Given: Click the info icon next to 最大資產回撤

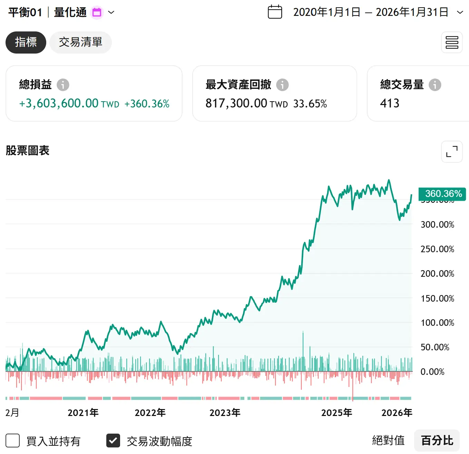Looking at the screenshot, I should [283, 85].
